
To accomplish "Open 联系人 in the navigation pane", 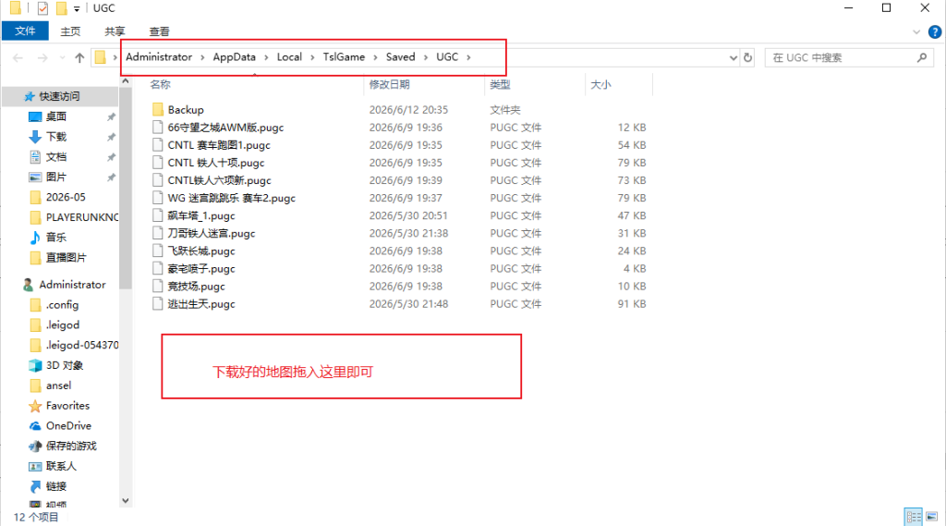I will [61, 466].
